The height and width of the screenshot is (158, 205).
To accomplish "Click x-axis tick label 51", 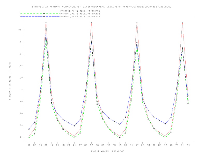I will pos(126,145).
